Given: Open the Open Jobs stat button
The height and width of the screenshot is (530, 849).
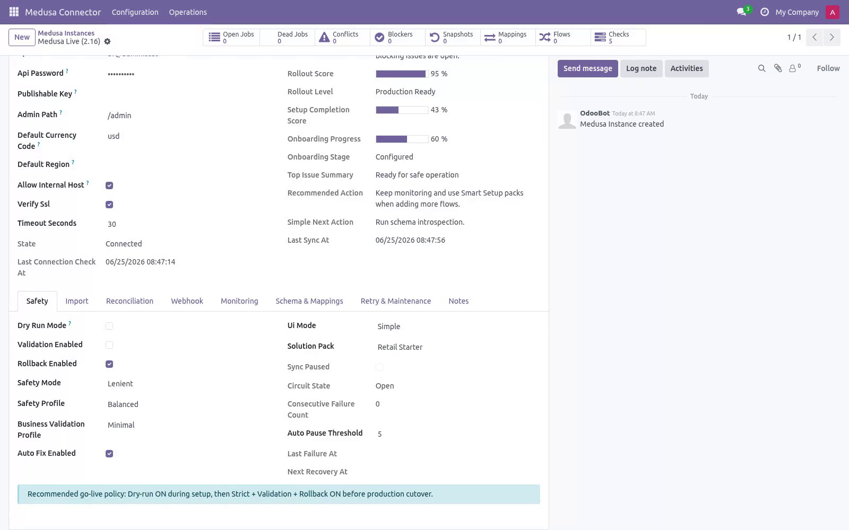Looking at the screenshot, I should (231, 37).
